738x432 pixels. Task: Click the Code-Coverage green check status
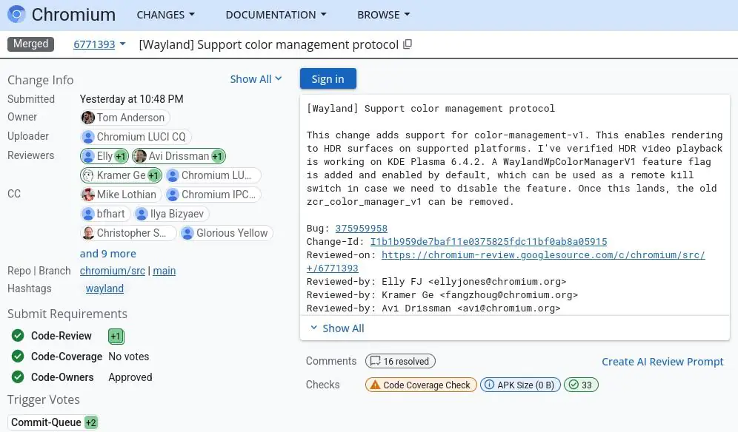pos(18,357)
